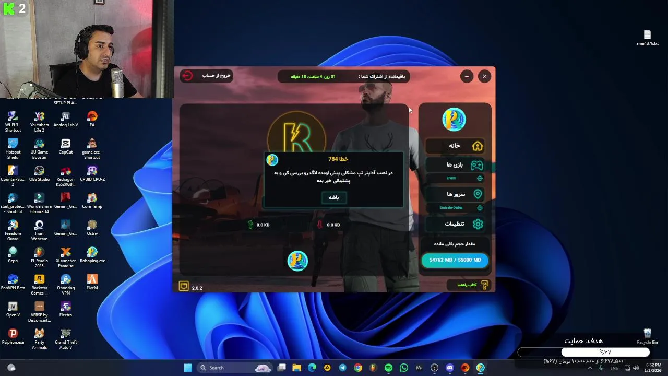This screenshot has width=668, height=376.
Task: Click the profile avatar in the side panel
Action: pyautogui.click(x=454, y=120)
